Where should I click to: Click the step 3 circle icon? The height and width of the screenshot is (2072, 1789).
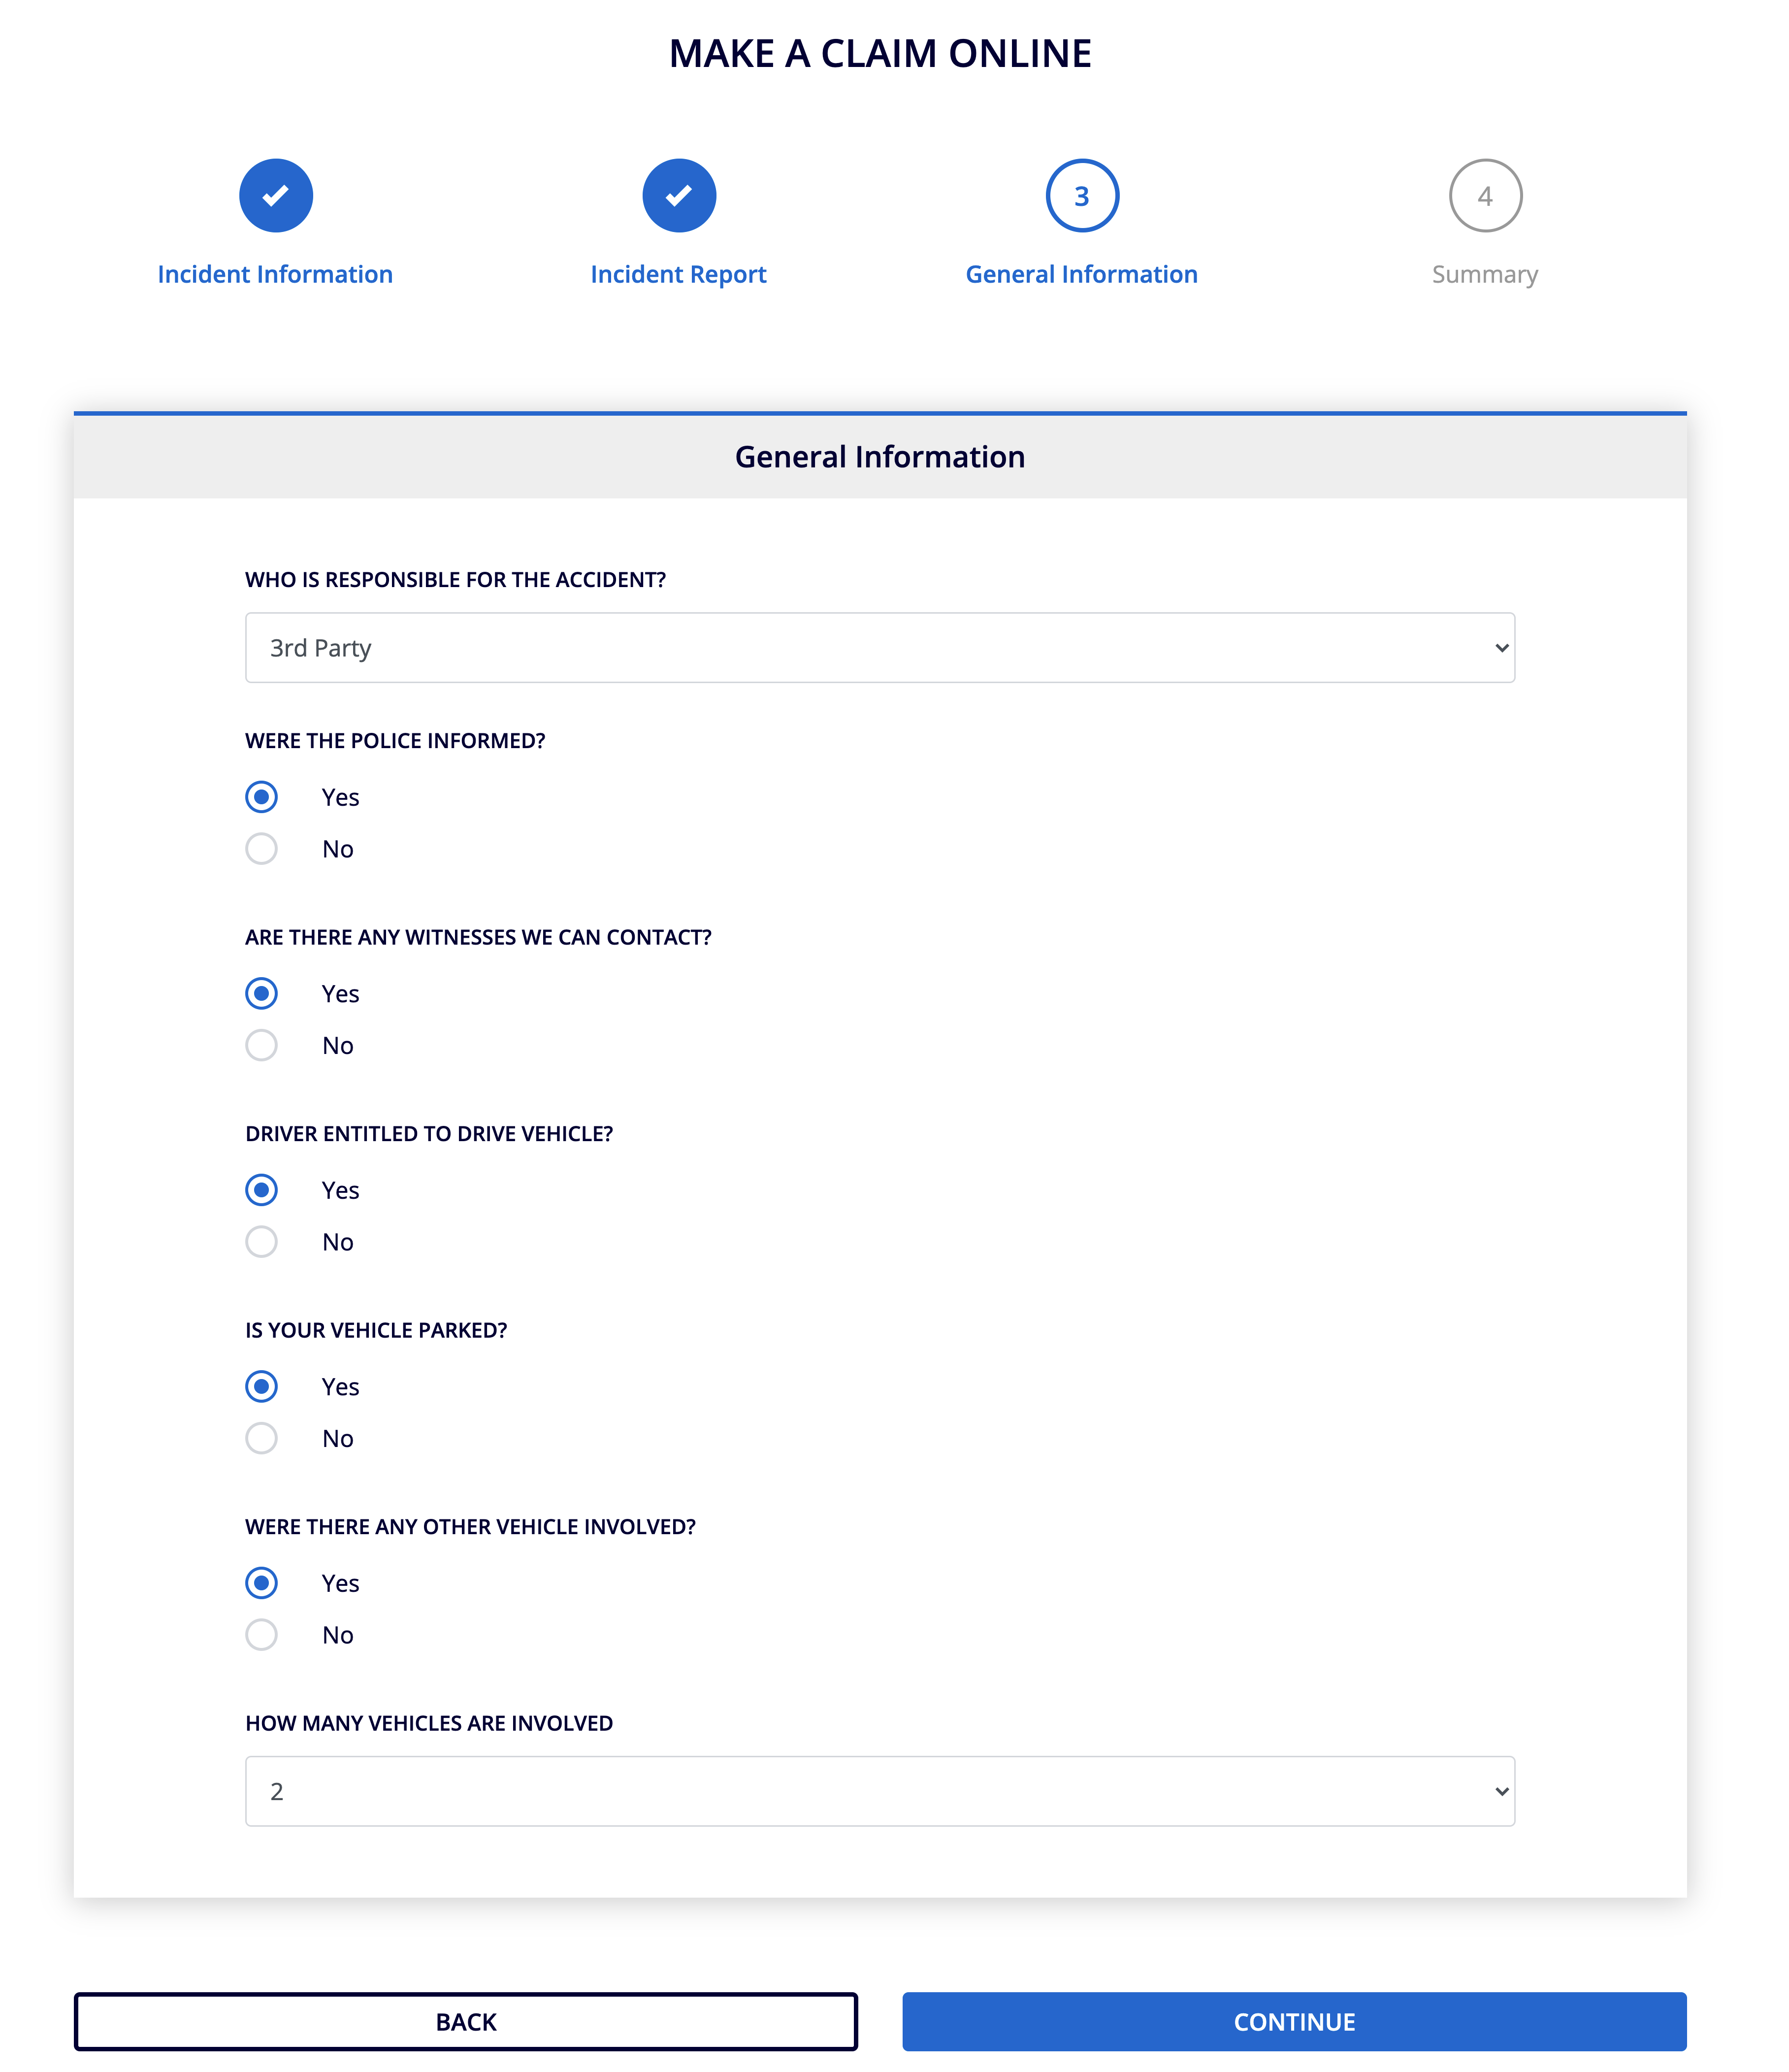point(1082,196)
